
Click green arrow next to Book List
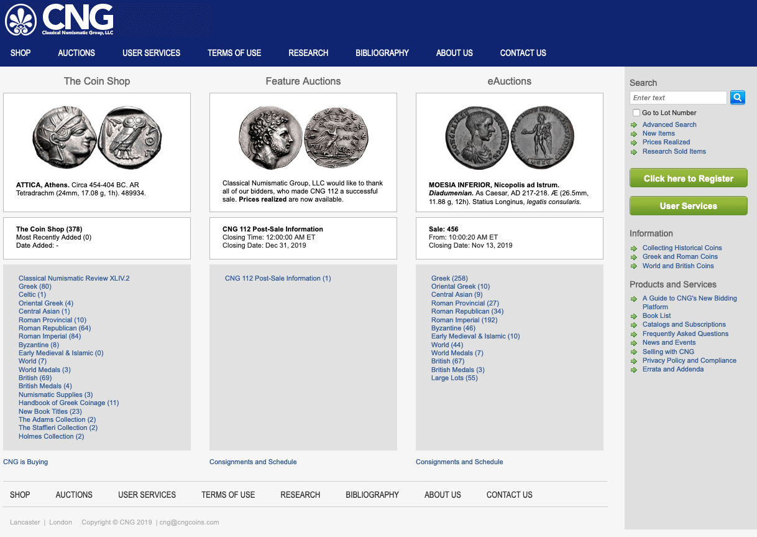(x=634, y=316)
